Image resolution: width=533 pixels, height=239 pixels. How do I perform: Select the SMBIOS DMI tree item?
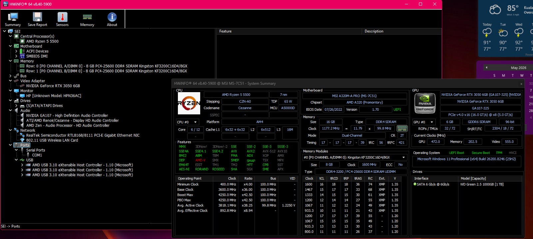coord(37,56)
